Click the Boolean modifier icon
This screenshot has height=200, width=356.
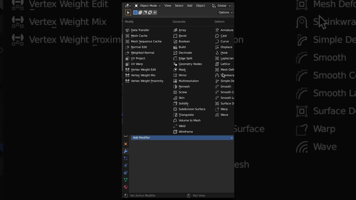pos(175,41)
